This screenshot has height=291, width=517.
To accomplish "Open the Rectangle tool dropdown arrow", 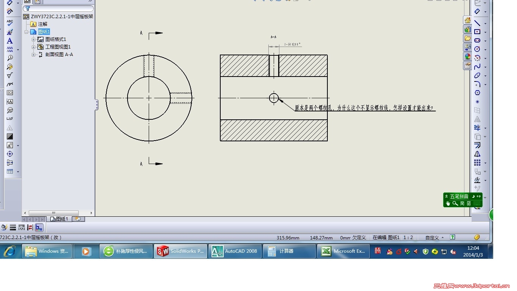I will click(x=485, y=32).
